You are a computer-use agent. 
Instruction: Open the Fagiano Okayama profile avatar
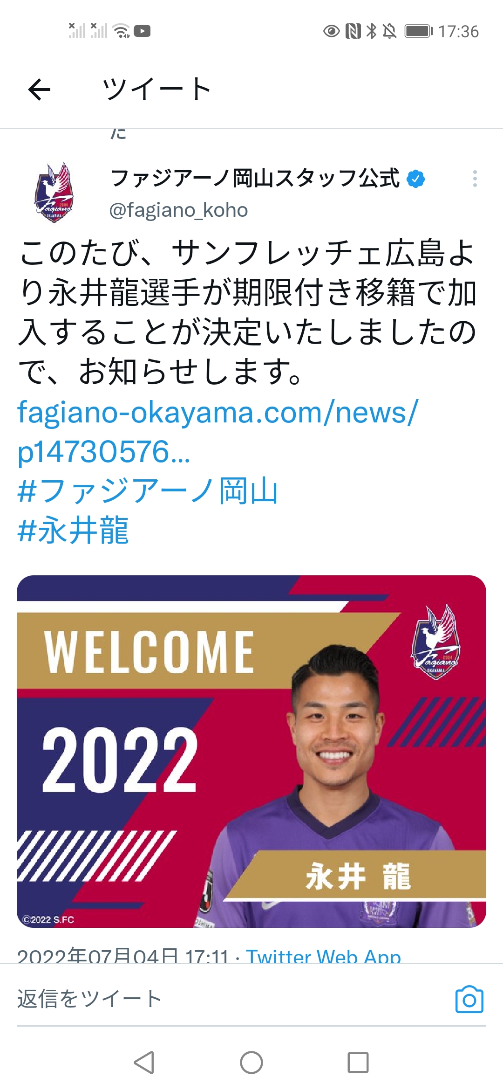[x=54, y=192]
